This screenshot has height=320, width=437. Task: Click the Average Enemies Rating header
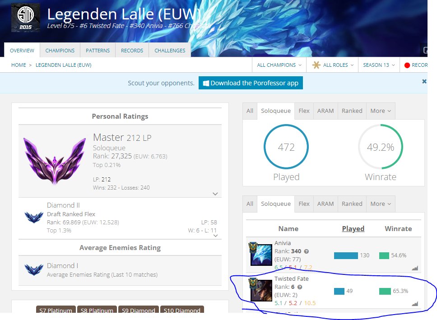coord(120,247)
